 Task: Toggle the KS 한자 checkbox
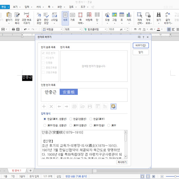tap(43, 58)
